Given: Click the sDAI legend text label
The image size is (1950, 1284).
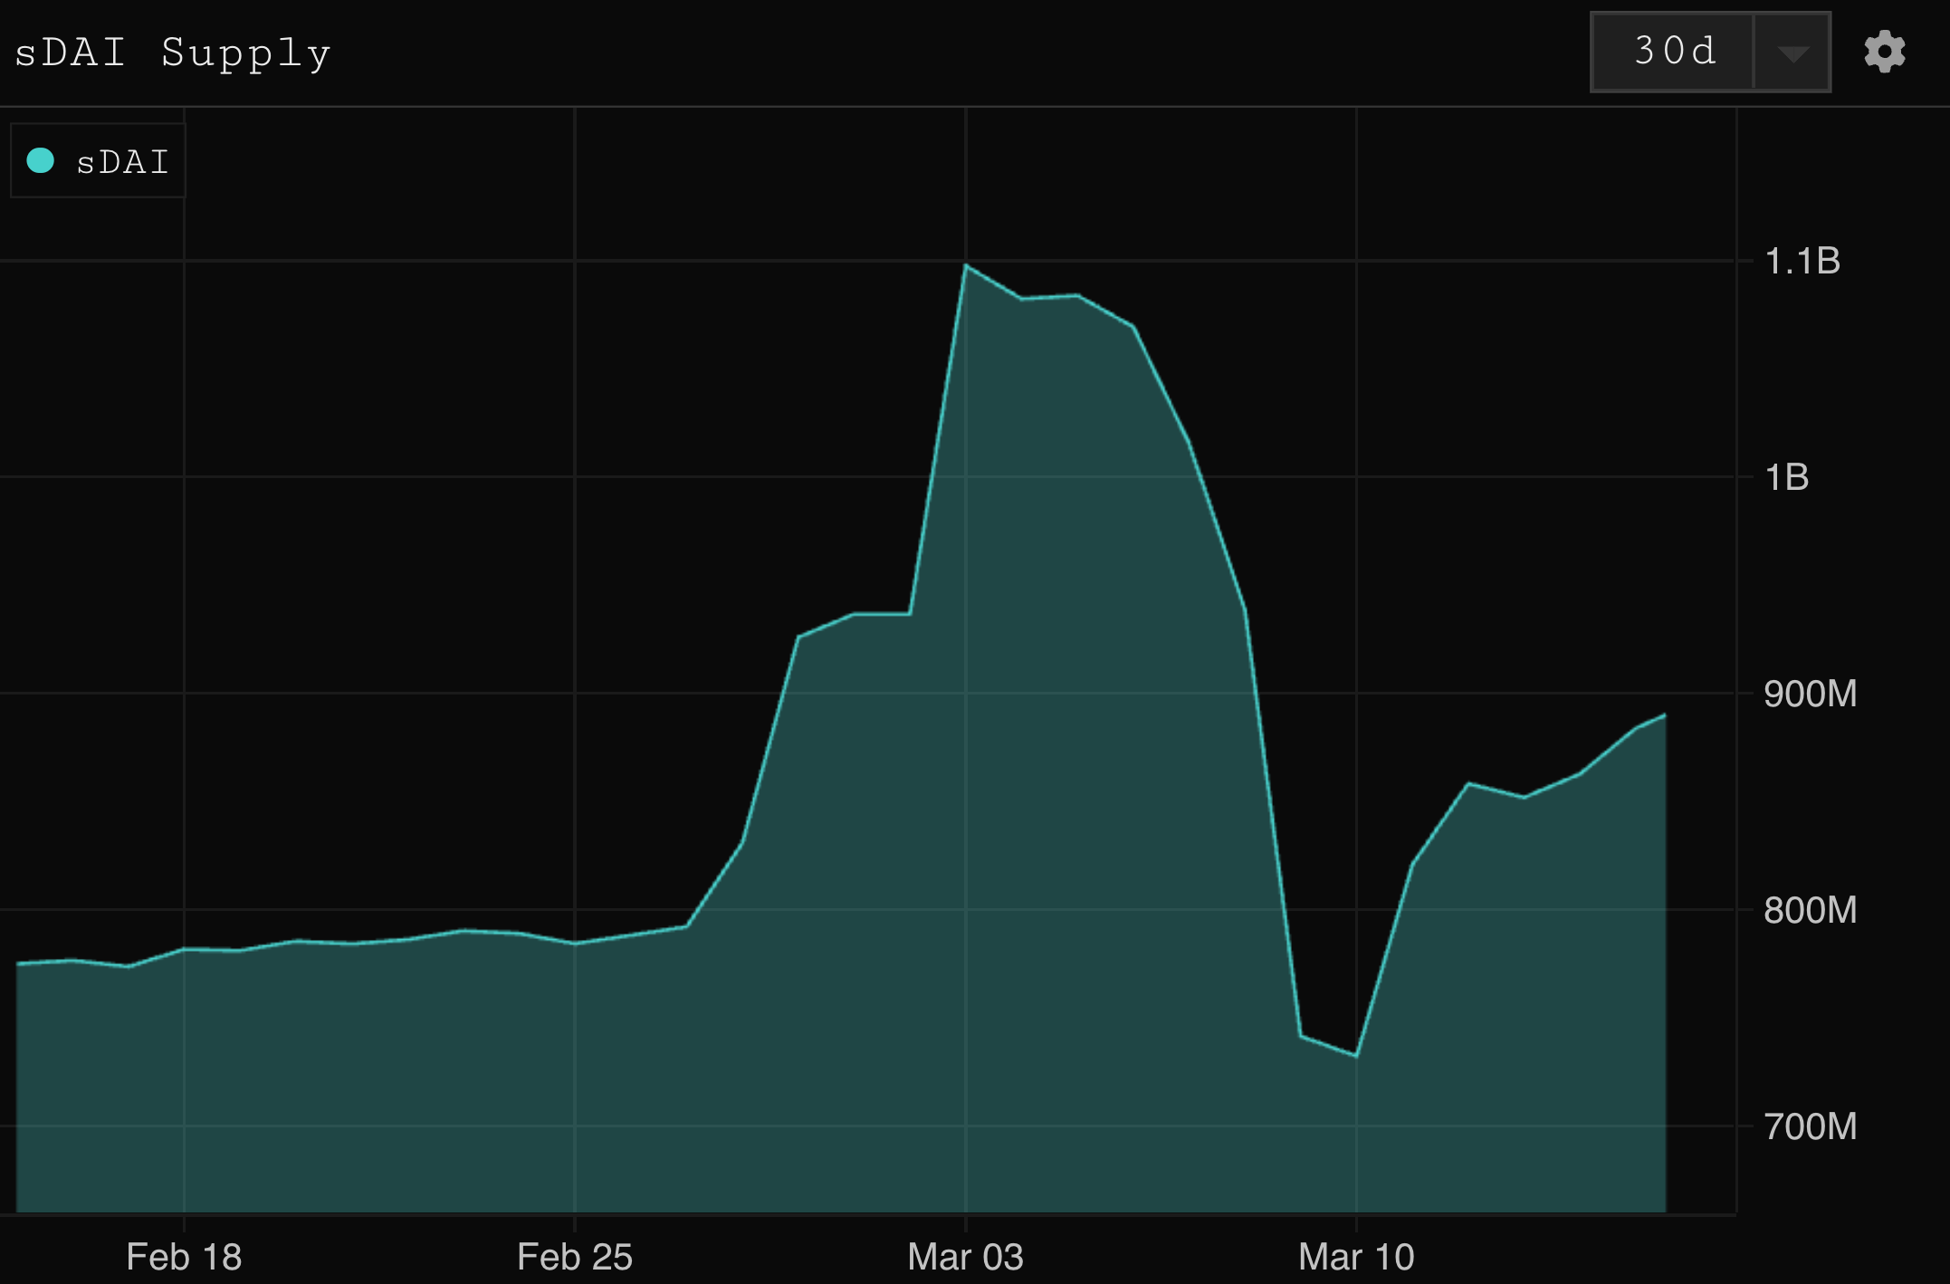Looking at the screenshot, I should click(x=123, y=162).
